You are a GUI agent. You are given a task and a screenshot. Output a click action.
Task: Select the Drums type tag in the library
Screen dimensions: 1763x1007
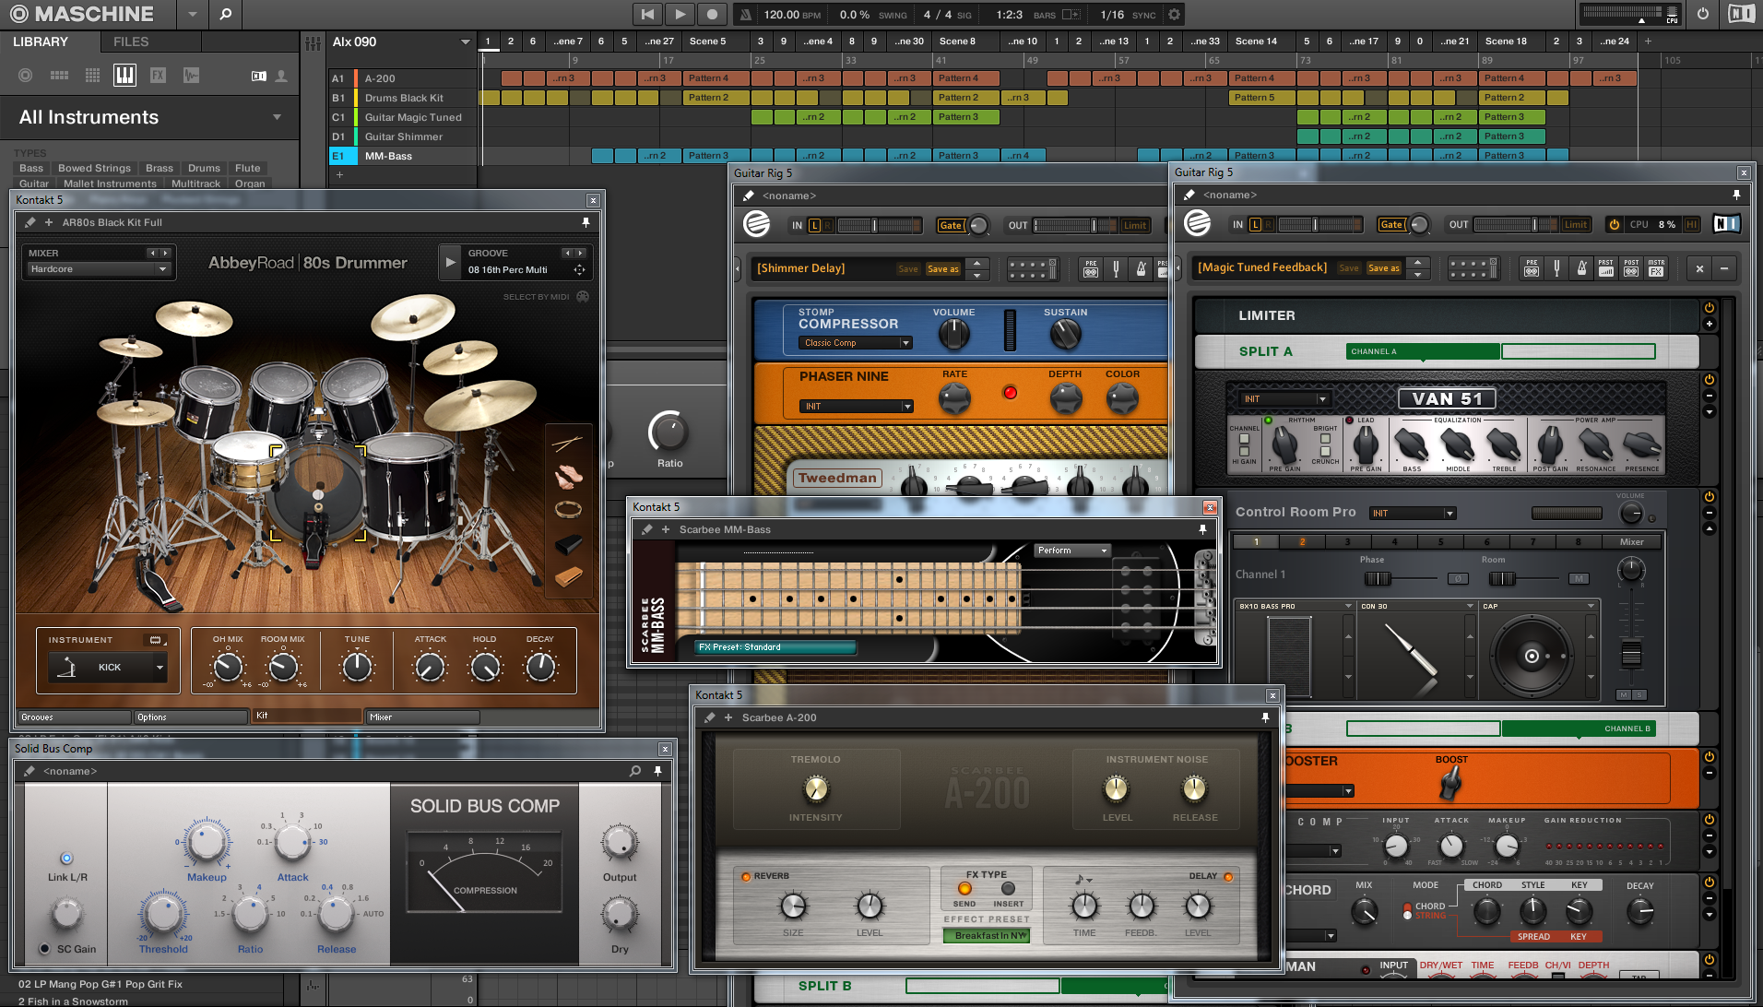pos(204,168)
